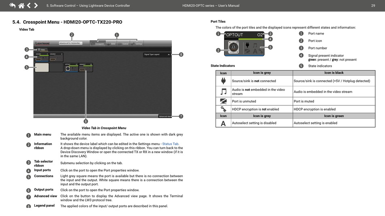Image resolution: width=385 pixels, height=216 pixels.
Task: Click the 'Icon is green' column header
Action: (x=334, y=116)
